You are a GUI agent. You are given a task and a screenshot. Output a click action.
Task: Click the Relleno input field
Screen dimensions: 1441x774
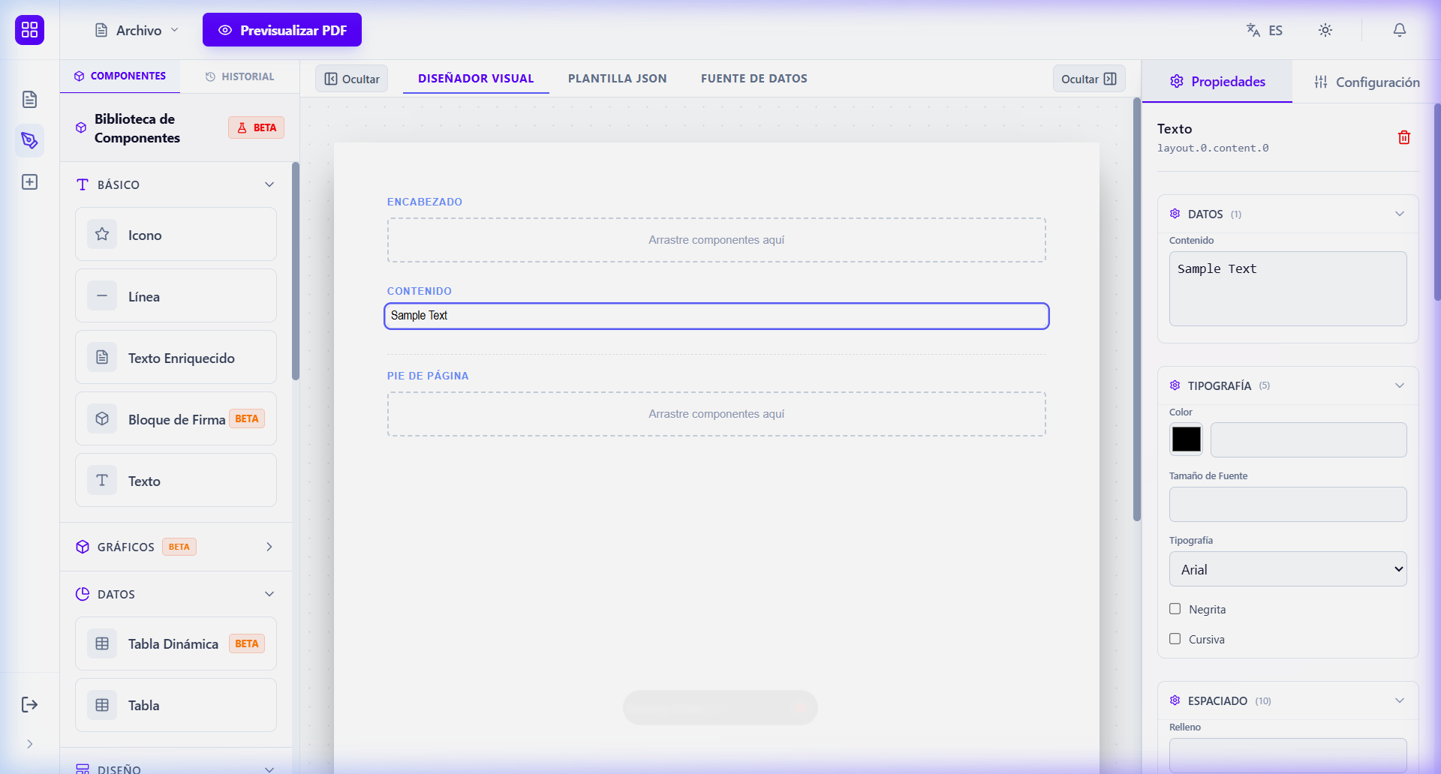click(x=1288, y=755)
